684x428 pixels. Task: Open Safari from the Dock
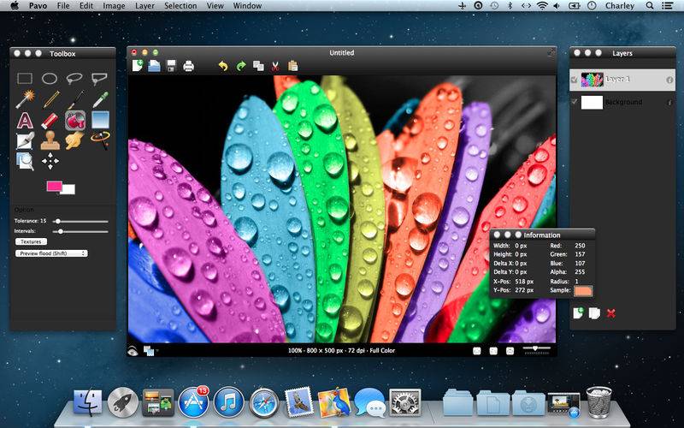264,402
